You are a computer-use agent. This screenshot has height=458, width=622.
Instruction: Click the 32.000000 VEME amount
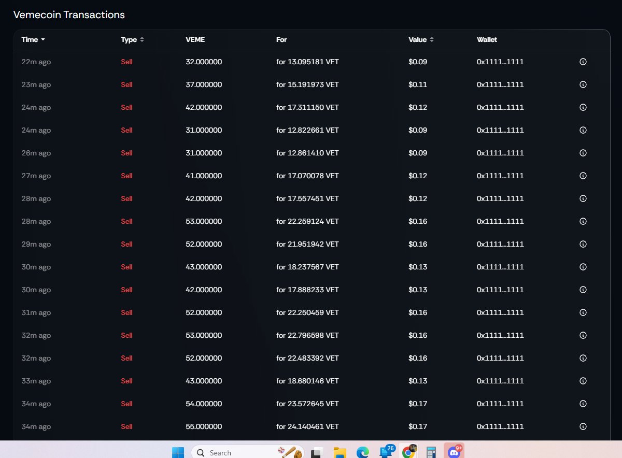click(204, 62)
